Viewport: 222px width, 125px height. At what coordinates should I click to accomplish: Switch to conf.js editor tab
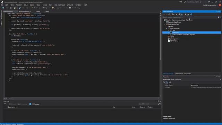pyautogui.click(x=38, y=11)
